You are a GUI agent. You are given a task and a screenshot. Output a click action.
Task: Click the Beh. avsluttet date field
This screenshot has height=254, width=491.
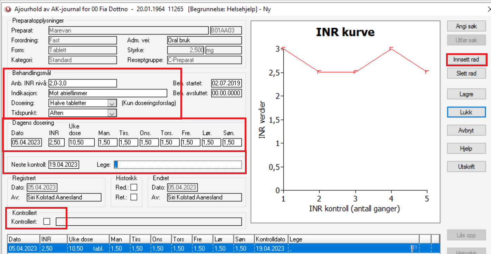point(226,93)
